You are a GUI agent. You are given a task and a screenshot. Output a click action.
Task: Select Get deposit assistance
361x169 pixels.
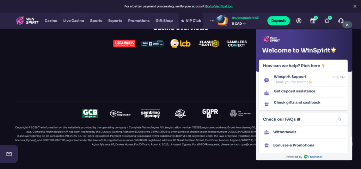point(303,91)
